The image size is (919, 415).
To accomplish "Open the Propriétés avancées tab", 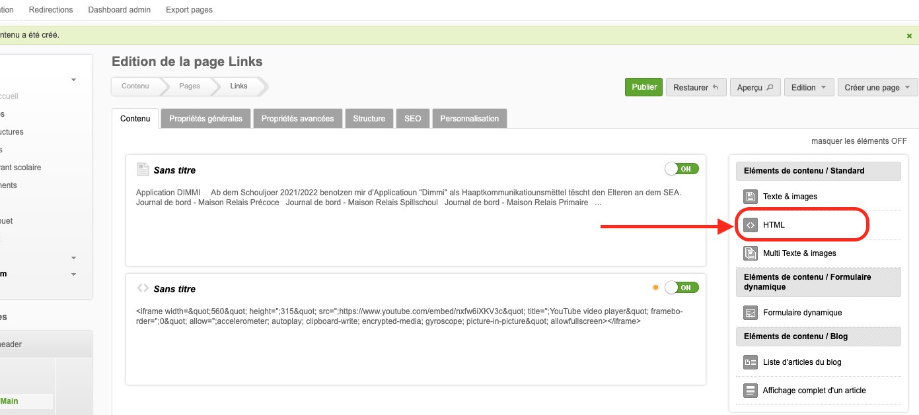I will (298, 119).
